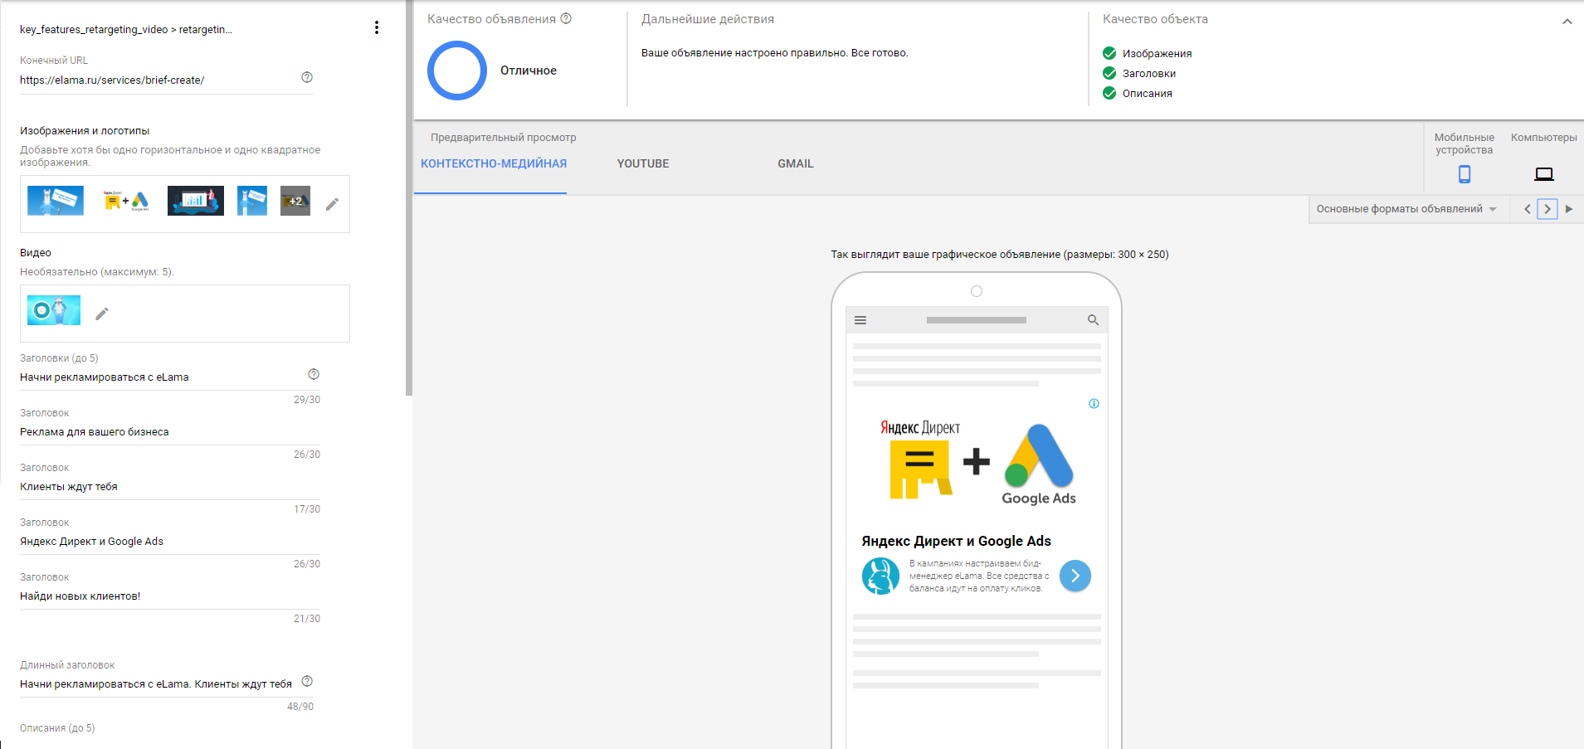The height and width of the screenshot is (749, 1584).
Task: Show the previous ad format preview
Action: coord(1527,209)
